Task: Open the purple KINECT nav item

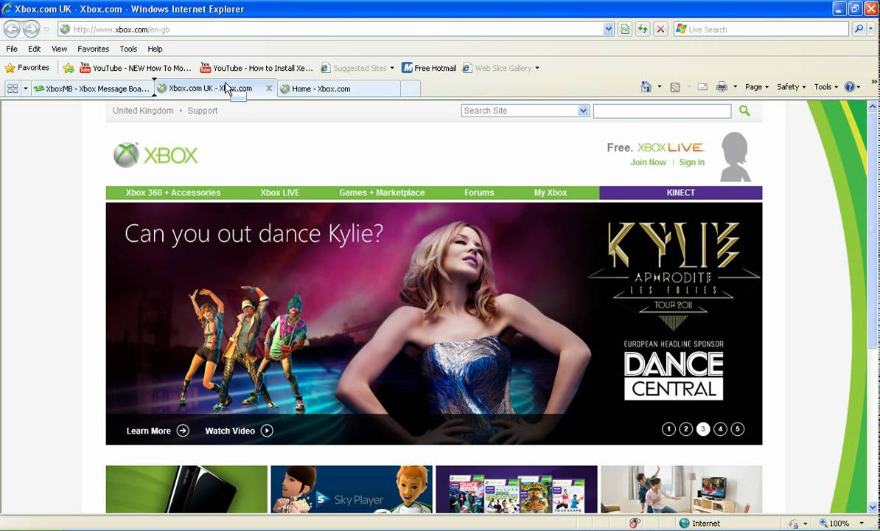Action: (681, 192)
